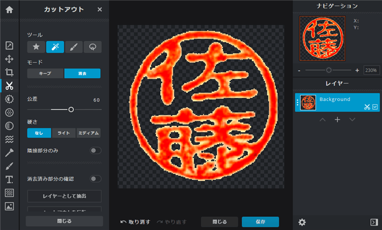Collapse the right side panel
This screenshot has height=230, width=382.
click(373, 222)
